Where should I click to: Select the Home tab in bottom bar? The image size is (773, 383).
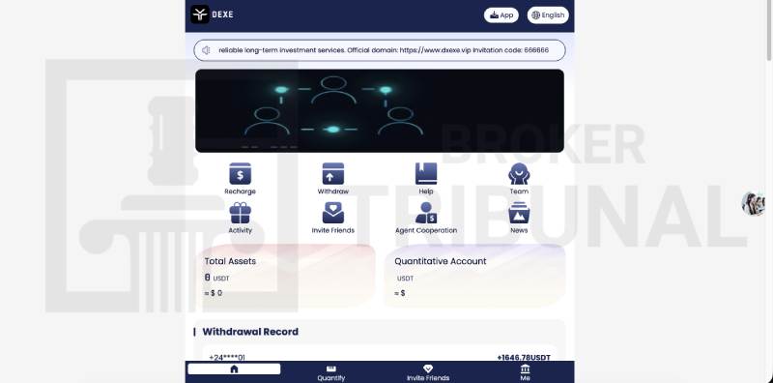234,369
